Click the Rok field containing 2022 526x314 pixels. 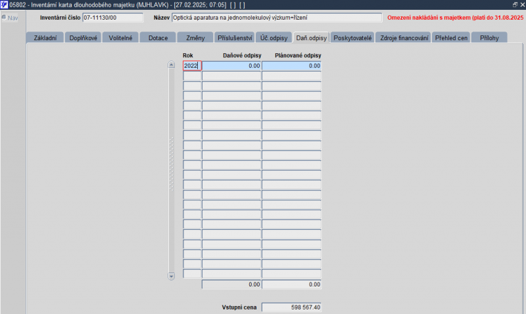[192, 66]
